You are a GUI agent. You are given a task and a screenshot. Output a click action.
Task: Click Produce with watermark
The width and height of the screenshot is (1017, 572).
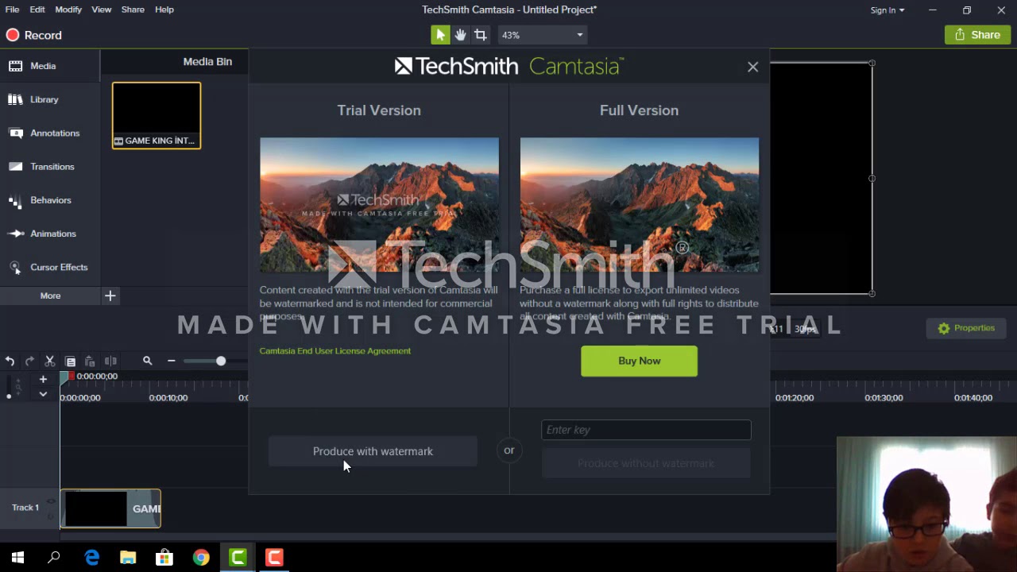[x=373, y=451]
